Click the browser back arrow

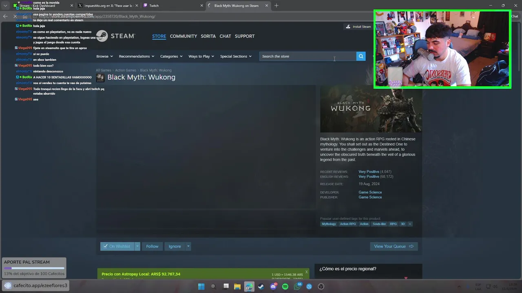[5, 16]
